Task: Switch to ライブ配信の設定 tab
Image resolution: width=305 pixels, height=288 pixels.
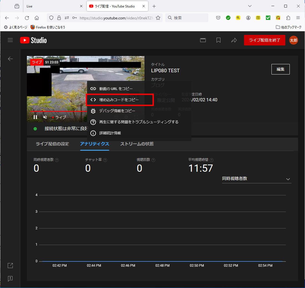Action: pos(52,144)
